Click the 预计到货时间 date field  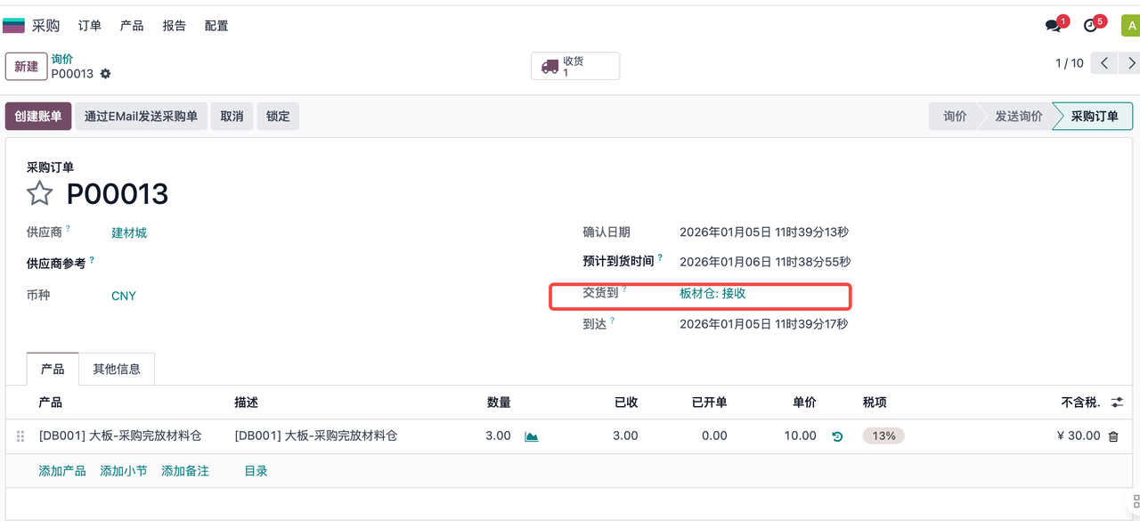[x=764, y=262]
